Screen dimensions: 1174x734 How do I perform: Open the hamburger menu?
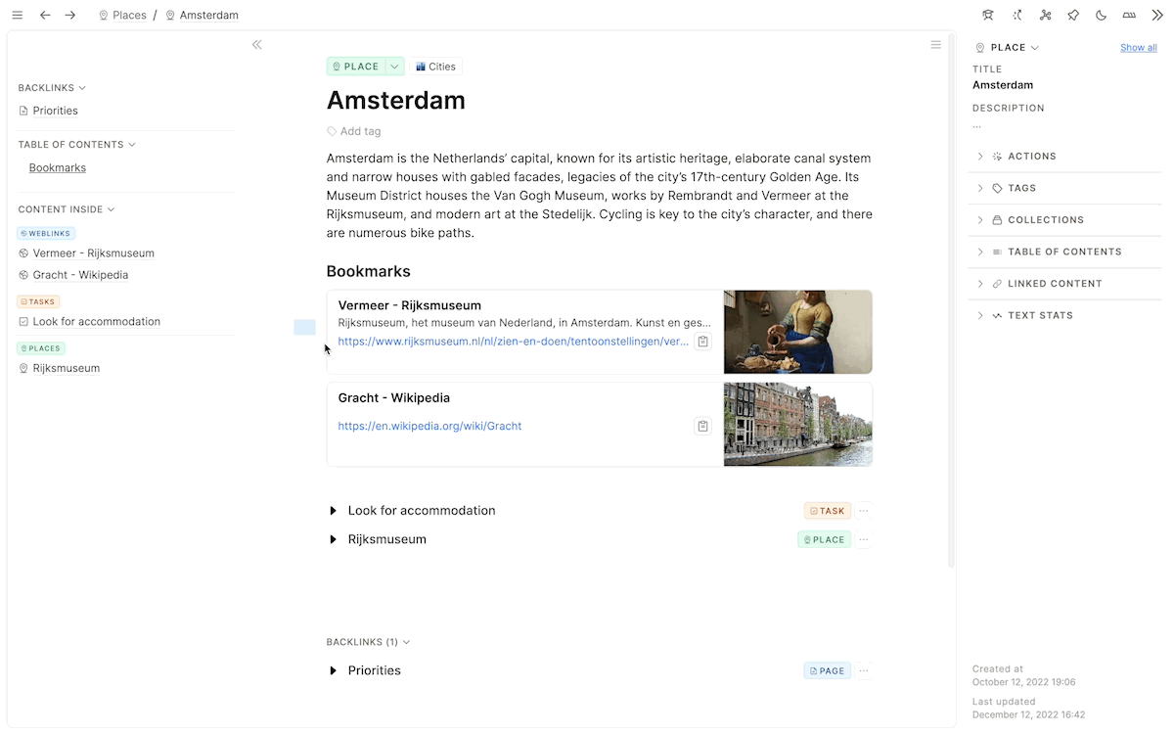[x=17, y=16]
